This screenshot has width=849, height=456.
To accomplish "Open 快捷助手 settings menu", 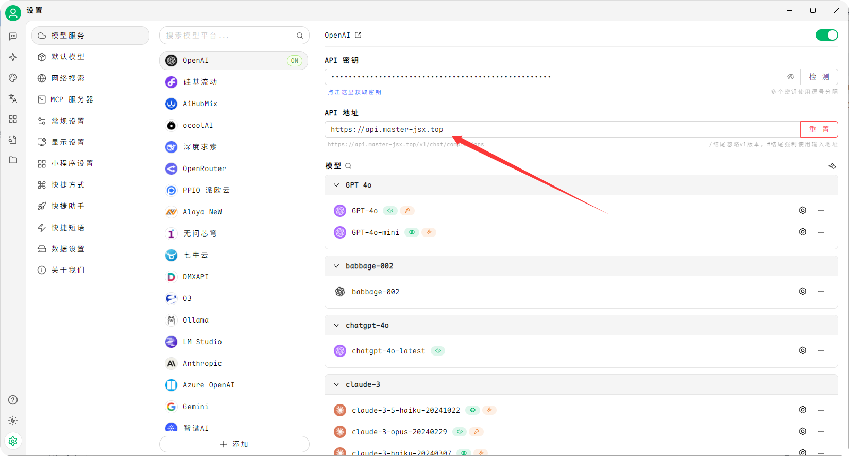I will (x=90, y=206).
